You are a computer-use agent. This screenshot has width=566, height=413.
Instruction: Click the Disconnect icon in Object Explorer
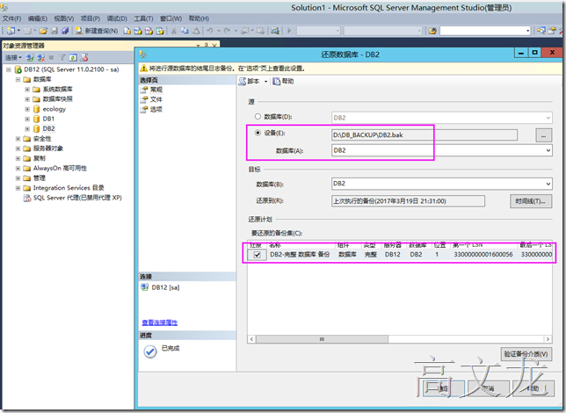point(40,57)
